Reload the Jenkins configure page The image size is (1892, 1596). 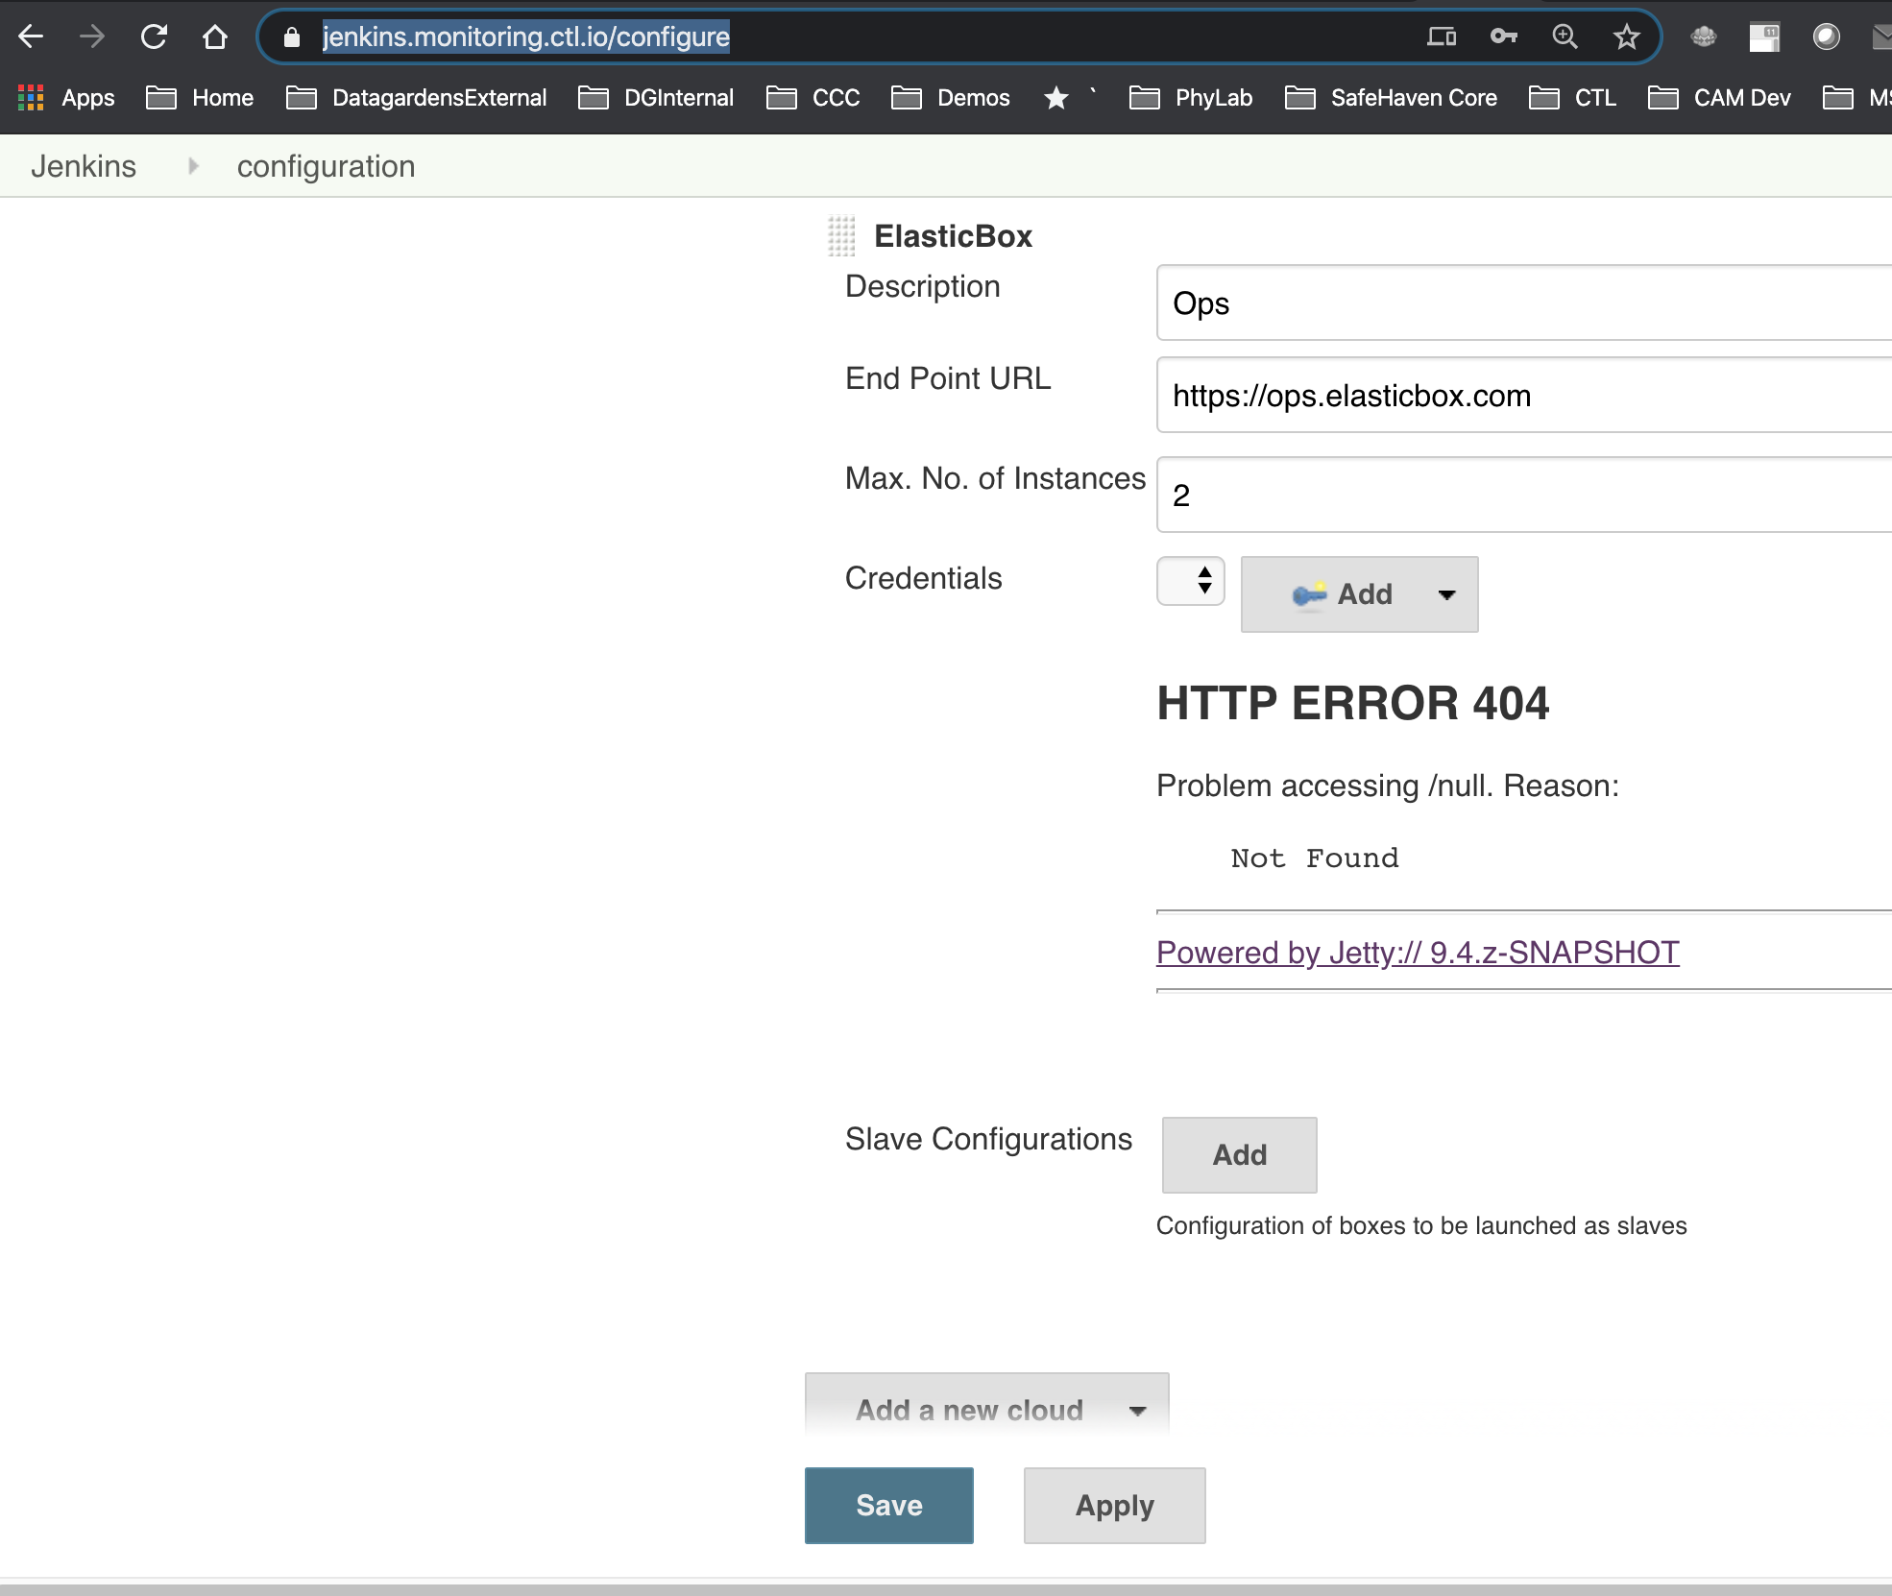154,36
